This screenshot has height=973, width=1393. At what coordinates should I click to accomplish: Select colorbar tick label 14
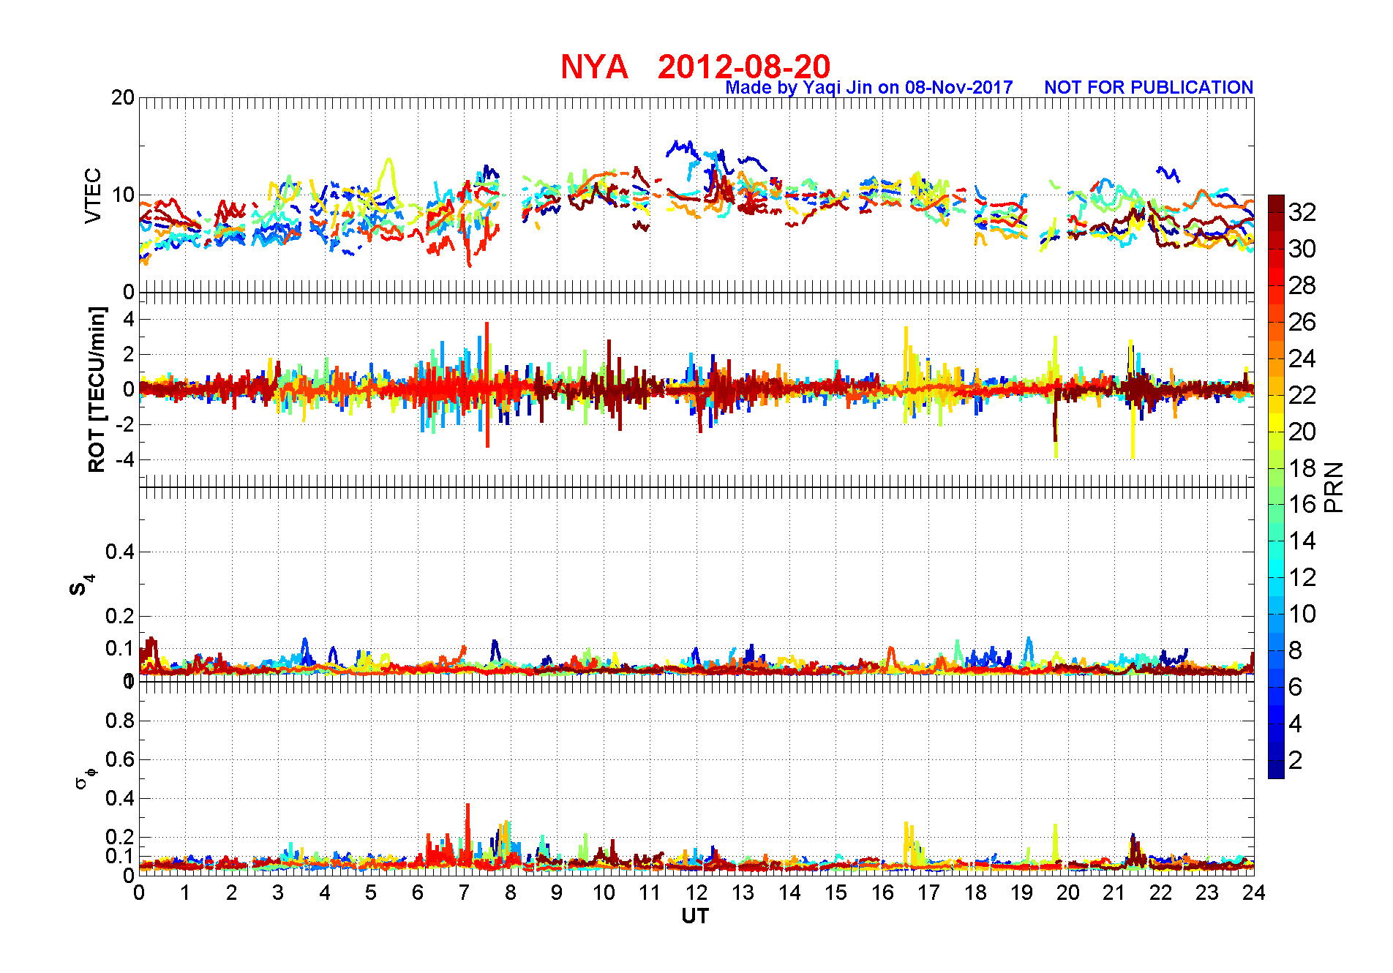click(x=1302, y=541)
